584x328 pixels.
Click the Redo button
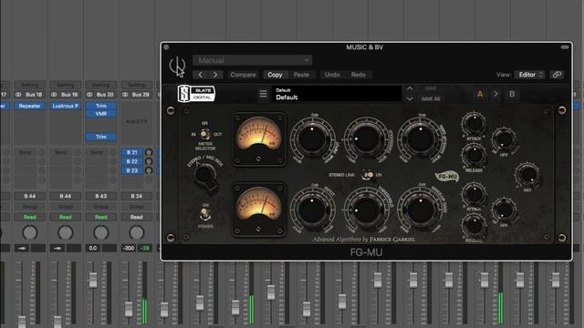(359, 75)
